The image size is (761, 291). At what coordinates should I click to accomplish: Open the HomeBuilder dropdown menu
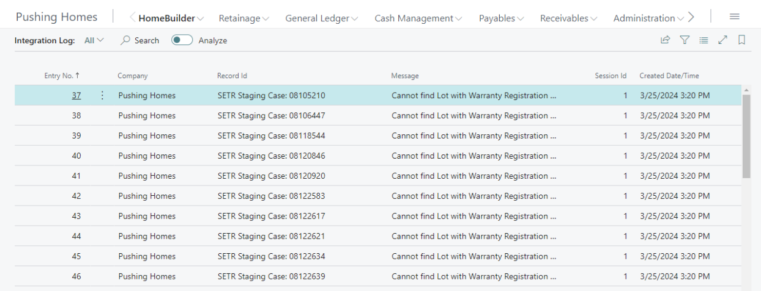171,18
